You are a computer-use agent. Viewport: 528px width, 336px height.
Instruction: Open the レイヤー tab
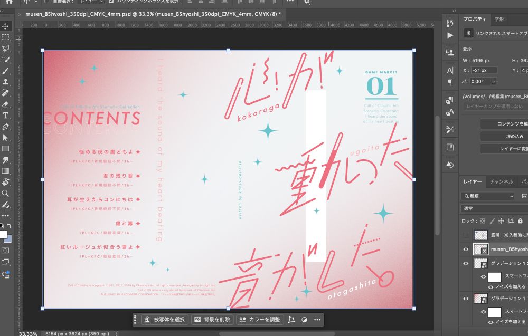(x=473, y=181)
